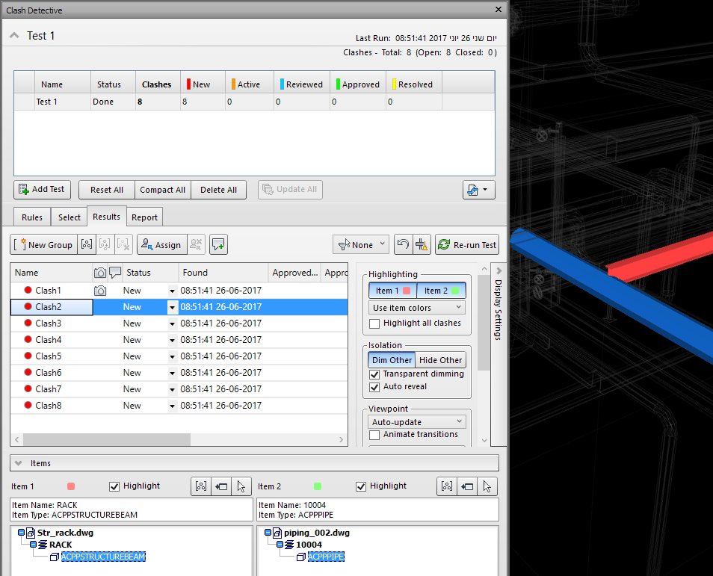Click the Reset icon in results toolbar

coord(404,244)
